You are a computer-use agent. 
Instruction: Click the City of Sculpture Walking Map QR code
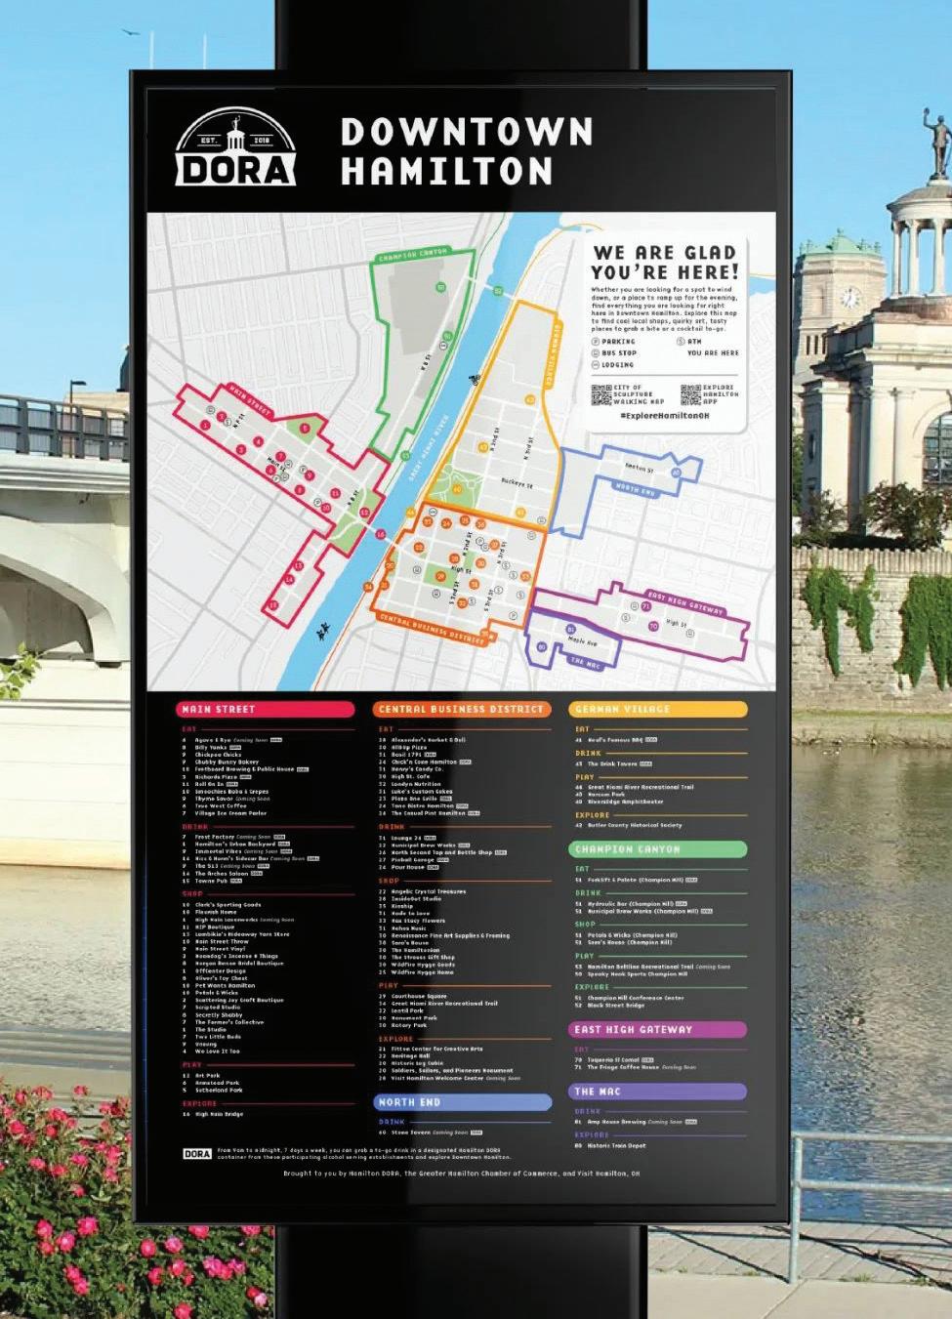point(600,394)
